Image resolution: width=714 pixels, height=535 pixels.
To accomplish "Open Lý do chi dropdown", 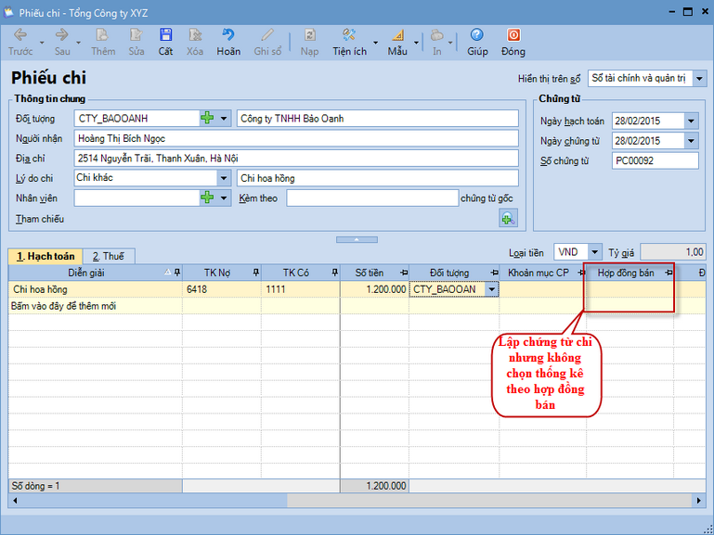I will [x=224, y=178].
